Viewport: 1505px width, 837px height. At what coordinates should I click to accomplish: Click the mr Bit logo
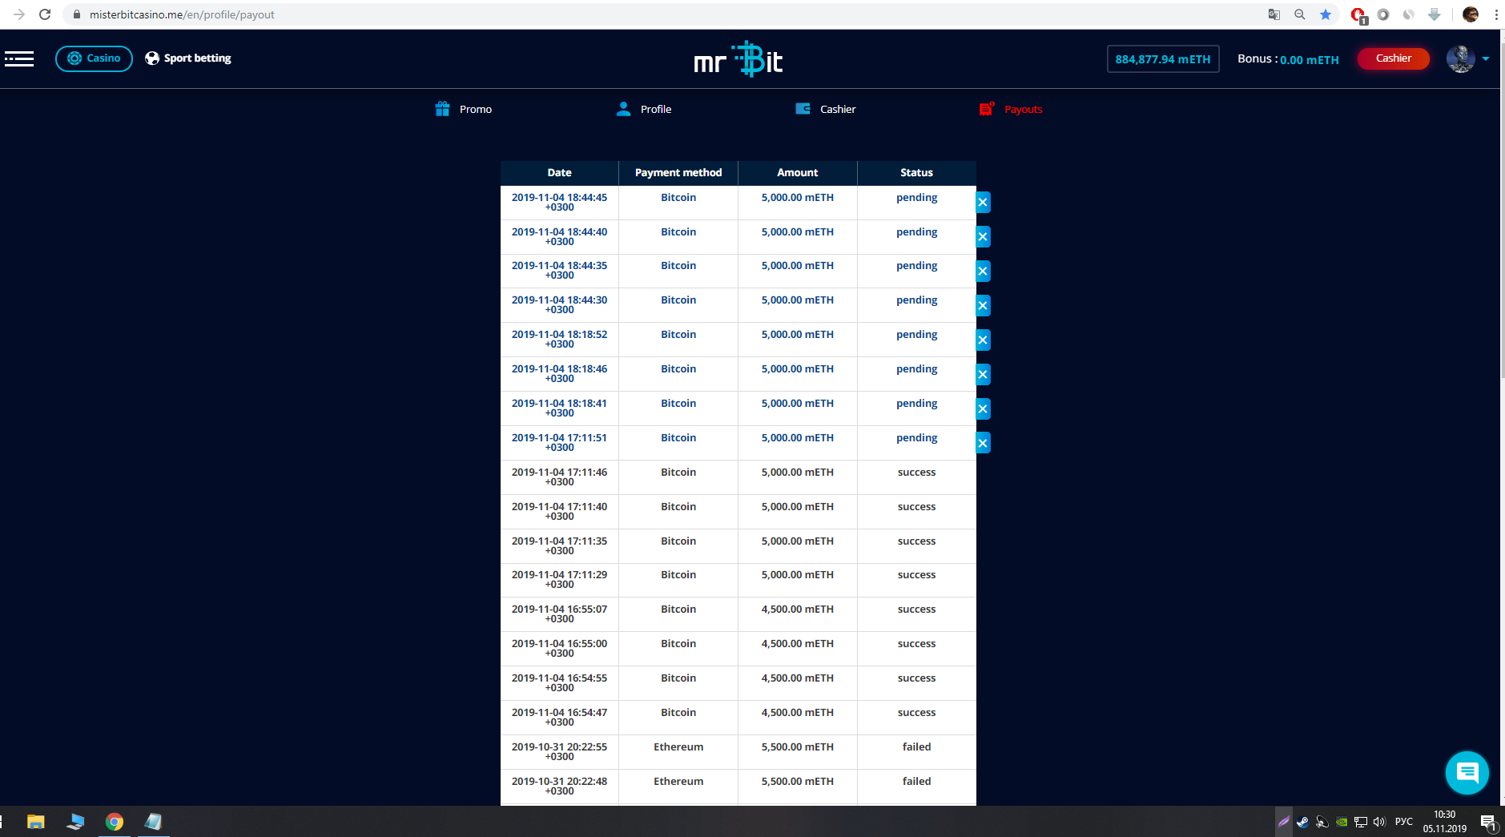pos(738,59)
